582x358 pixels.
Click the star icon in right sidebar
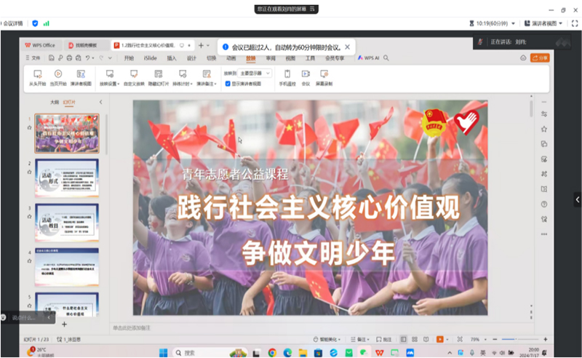tap(543, 130)
